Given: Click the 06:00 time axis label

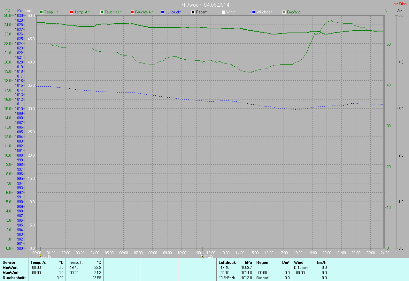Looking at the screenshot, I should (x=124, y=253).
